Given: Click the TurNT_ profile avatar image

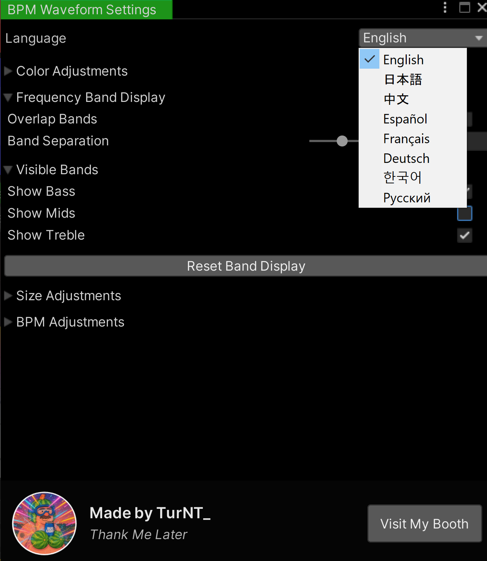Looking at the screenshot, I should [44, 523].
